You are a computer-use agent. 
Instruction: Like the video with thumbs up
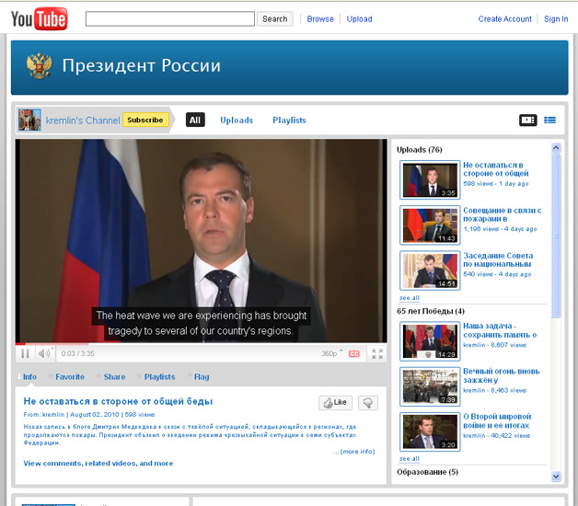(335, 403)
